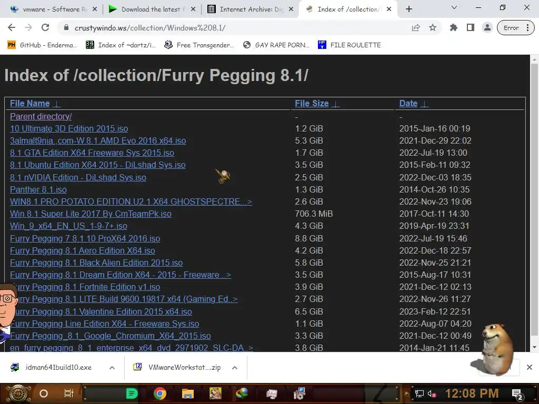The height and width of the screenshot is (404, 539).
Task: Click the descending arrow next to Date
Action: point(425,104)
